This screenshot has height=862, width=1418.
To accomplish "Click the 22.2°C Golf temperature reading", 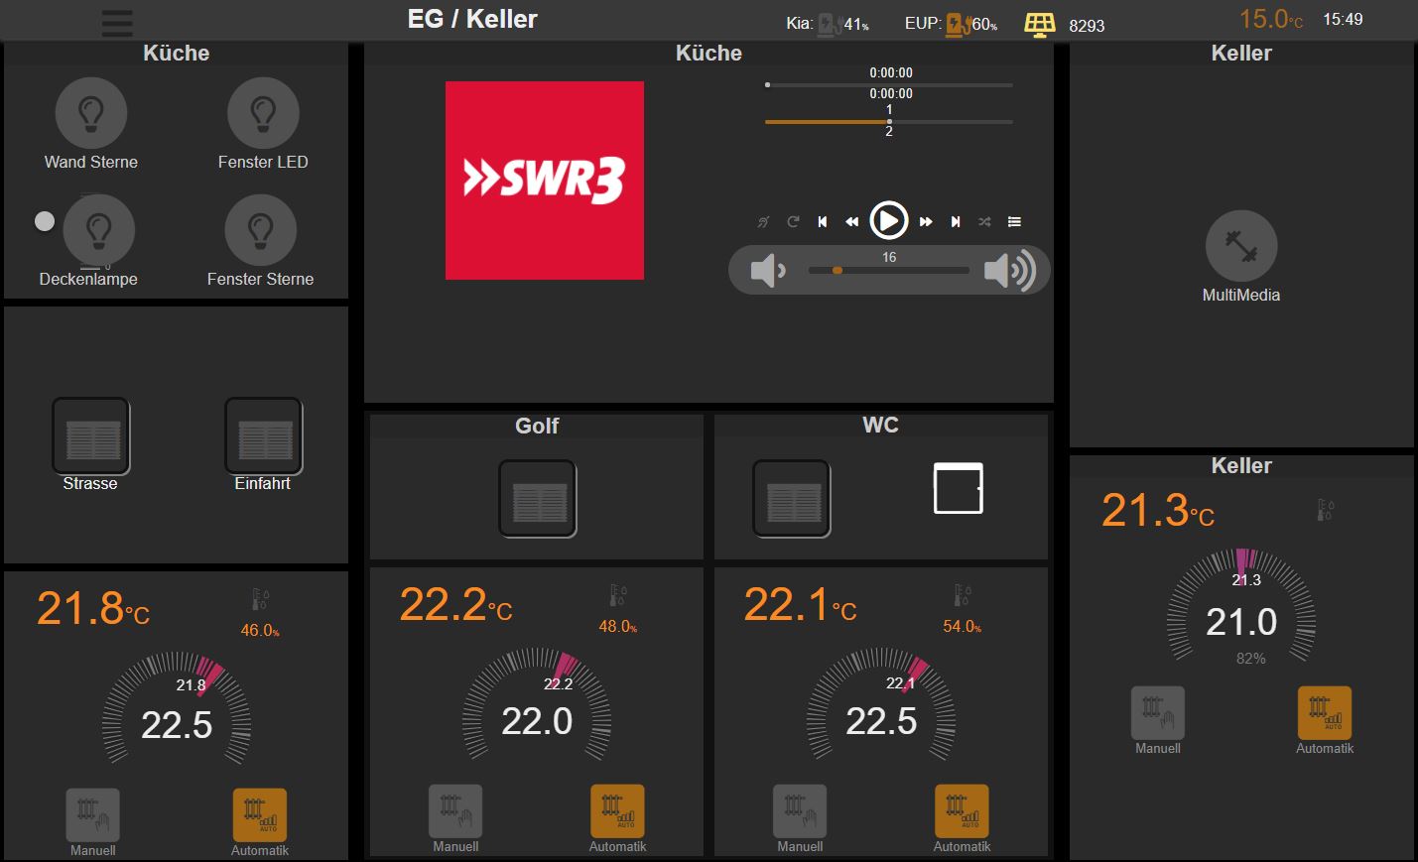I will [455, 604].
